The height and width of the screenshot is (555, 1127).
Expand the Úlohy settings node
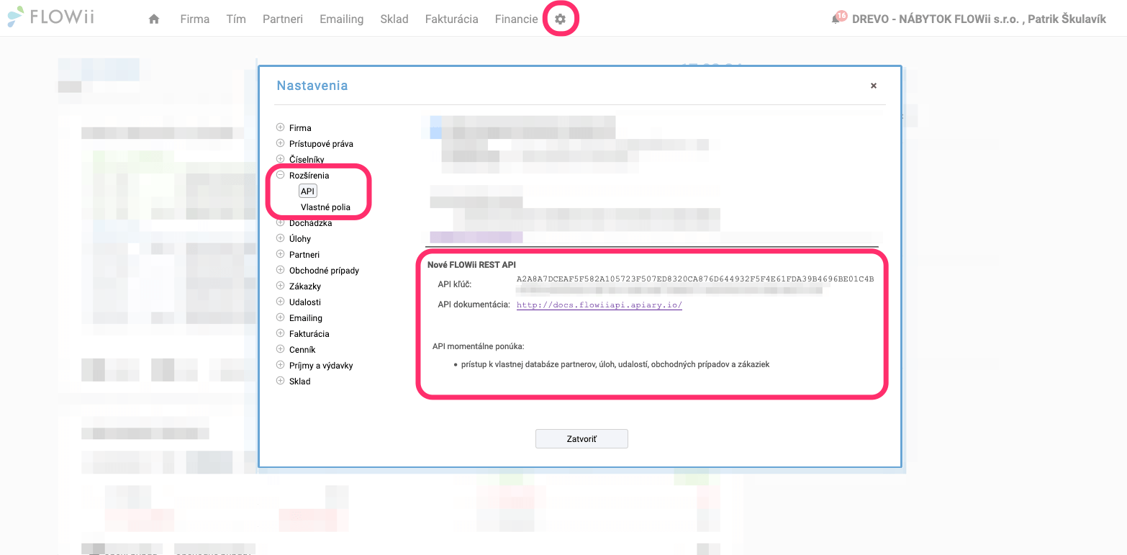(x=281, y=238)
